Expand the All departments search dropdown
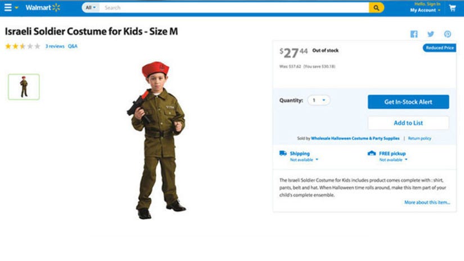This screenshot has height=261, width=464. point(91,8)
